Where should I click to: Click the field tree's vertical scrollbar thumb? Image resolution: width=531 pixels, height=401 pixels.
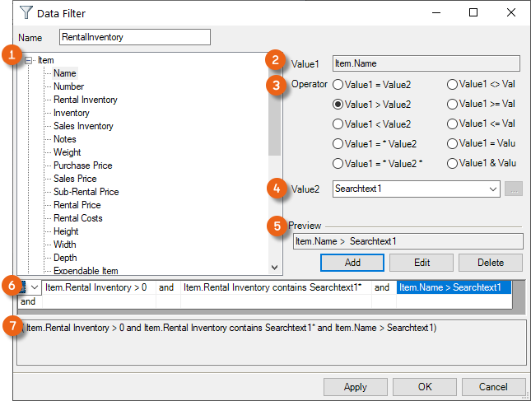click(x=274, y=115)
